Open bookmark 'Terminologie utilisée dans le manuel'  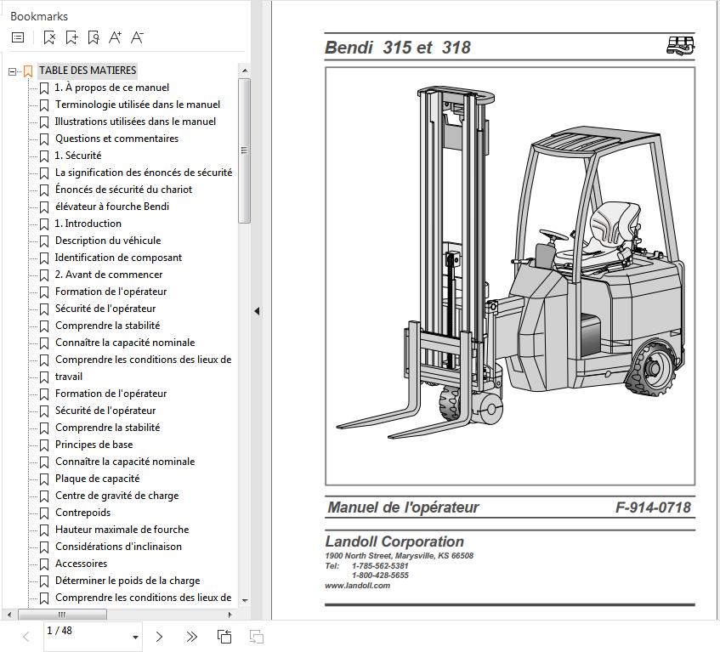(138, 105)
